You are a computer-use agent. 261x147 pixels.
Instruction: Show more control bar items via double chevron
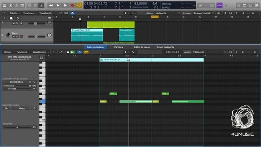(x=226, y=5)
